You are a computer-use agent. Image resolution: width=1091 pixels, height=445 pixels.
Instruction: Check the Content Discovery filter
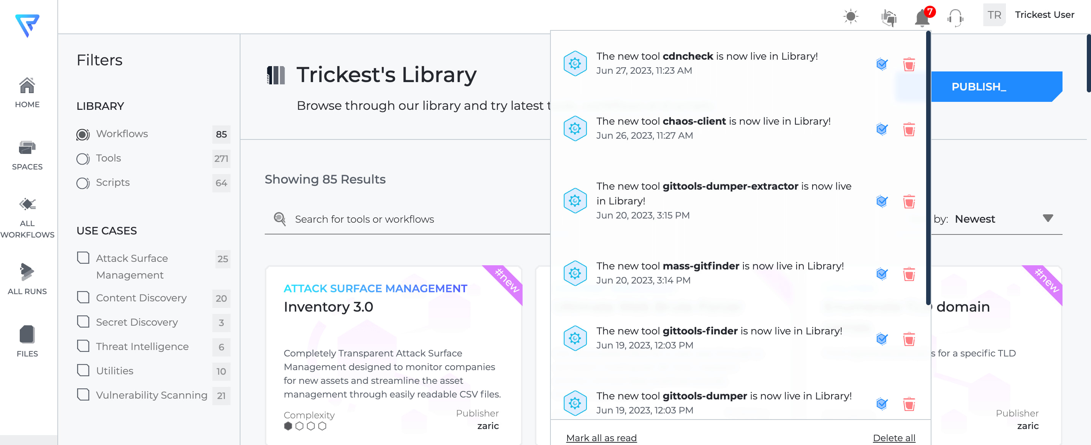click(x=83, y=297)
